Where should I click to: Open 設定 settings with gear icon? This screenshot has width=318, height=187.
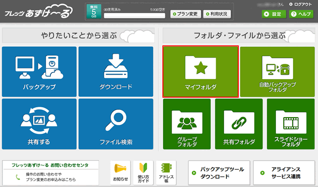coord(274,14)
